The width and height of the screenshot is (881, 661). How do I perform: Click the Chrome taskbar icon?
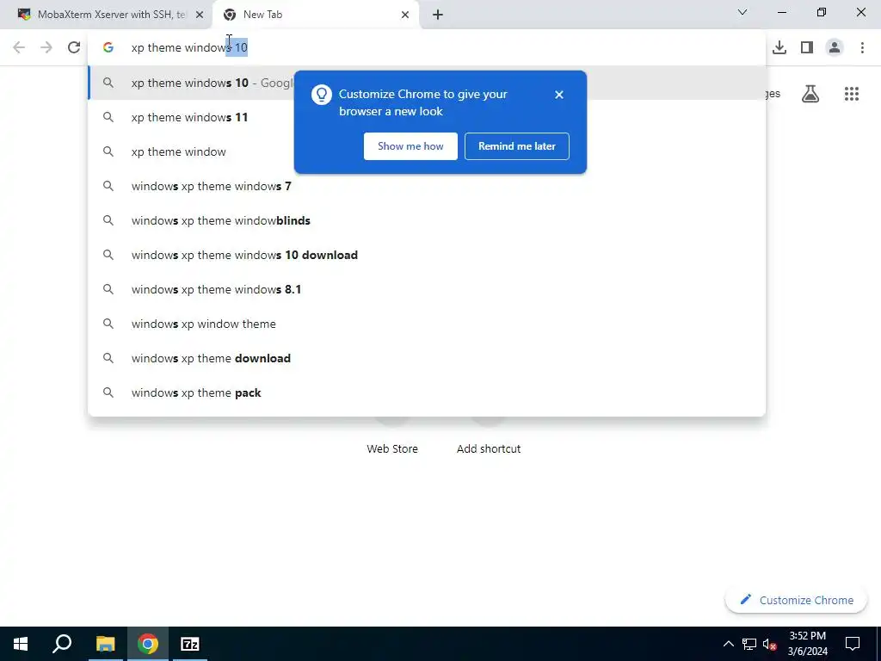click(148, 644)
